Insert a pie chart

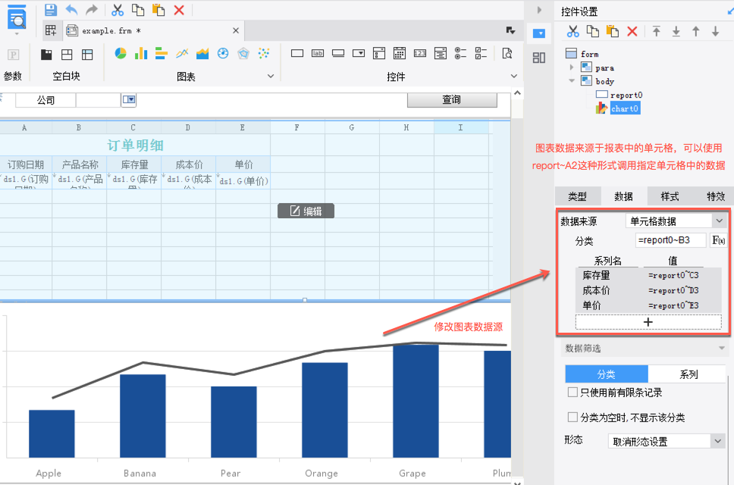pos(121,53)
